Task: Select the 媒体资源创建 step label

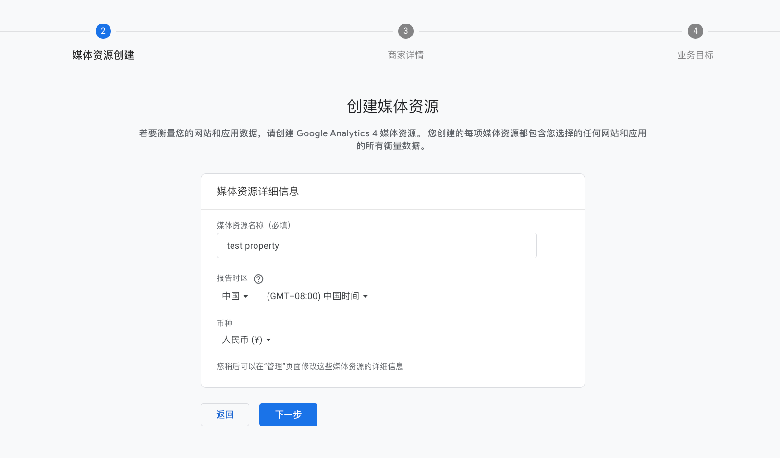Action: pos(103,55)
